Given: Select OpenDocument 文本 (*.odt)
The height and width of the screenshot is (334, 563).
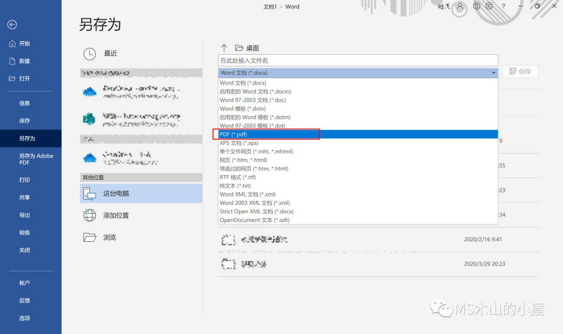Looking at the screenshot, I should coord(358,220).
